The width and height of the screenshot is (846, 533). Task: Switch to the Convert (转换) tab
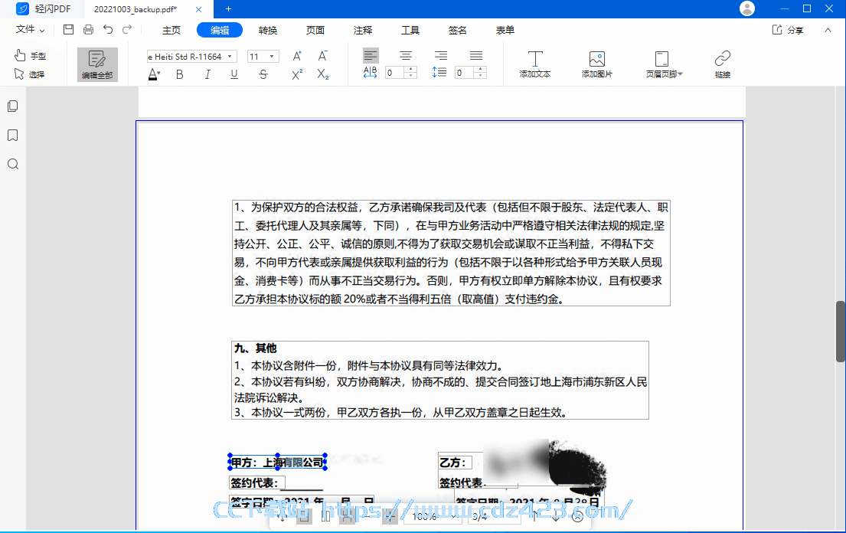coord(268,30)
